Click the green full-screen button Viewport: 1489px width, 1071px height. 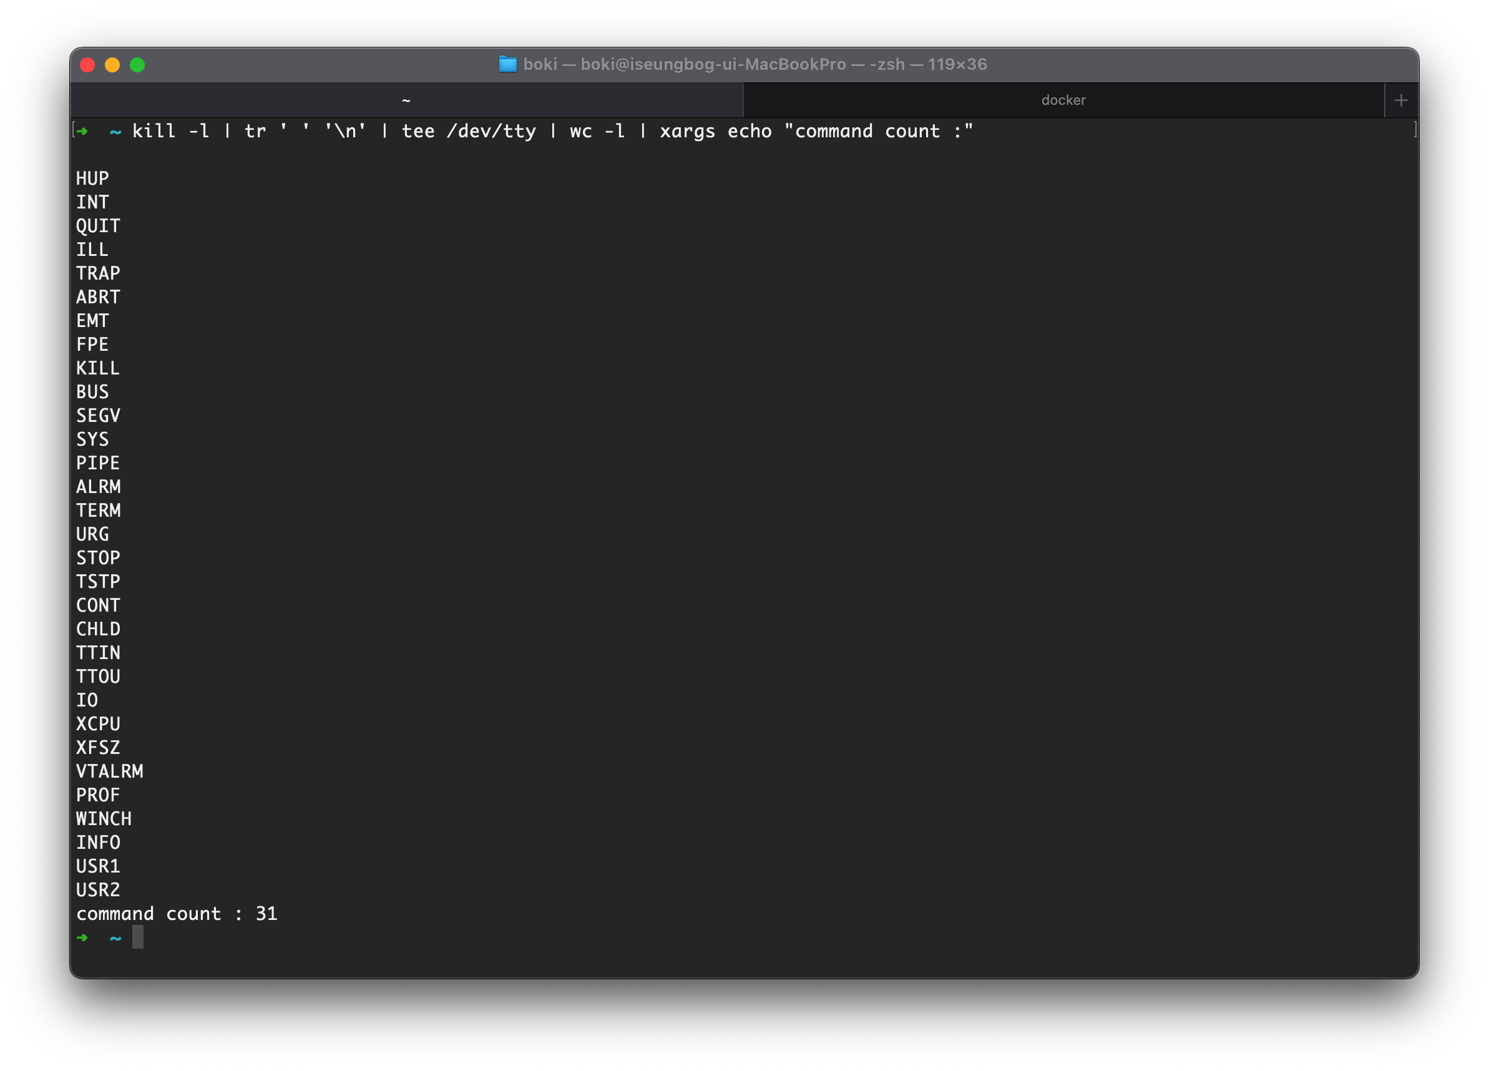137,65
